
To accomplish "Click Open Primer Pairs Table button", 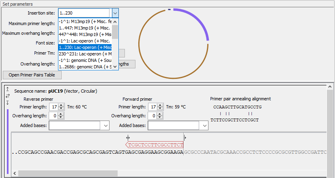I will pos(32,75).
